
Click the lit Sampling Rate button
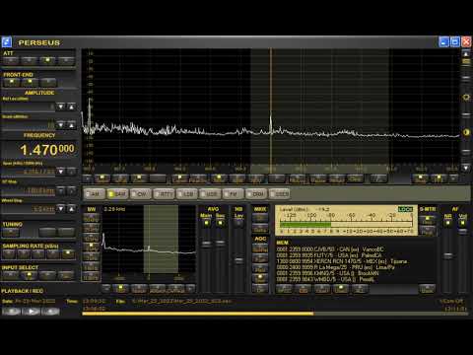tap(68, 253)
